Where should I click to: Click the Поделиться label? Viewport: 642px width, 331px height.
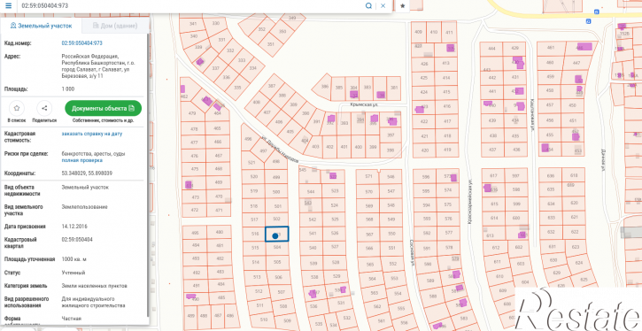44,120
